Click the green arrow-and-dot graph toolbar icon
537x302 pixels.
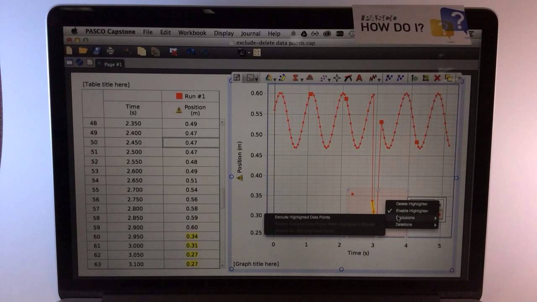(414, 78)
